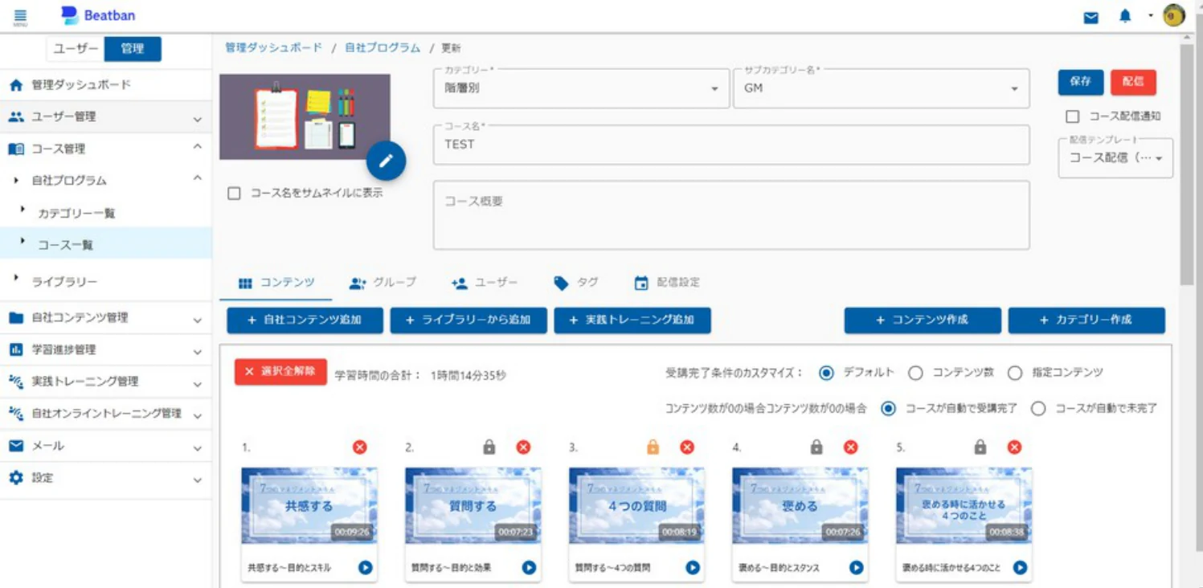Select コースが自動で未完了 radio option
This screenshot has height=588, width=1203.
(1038, 409)
